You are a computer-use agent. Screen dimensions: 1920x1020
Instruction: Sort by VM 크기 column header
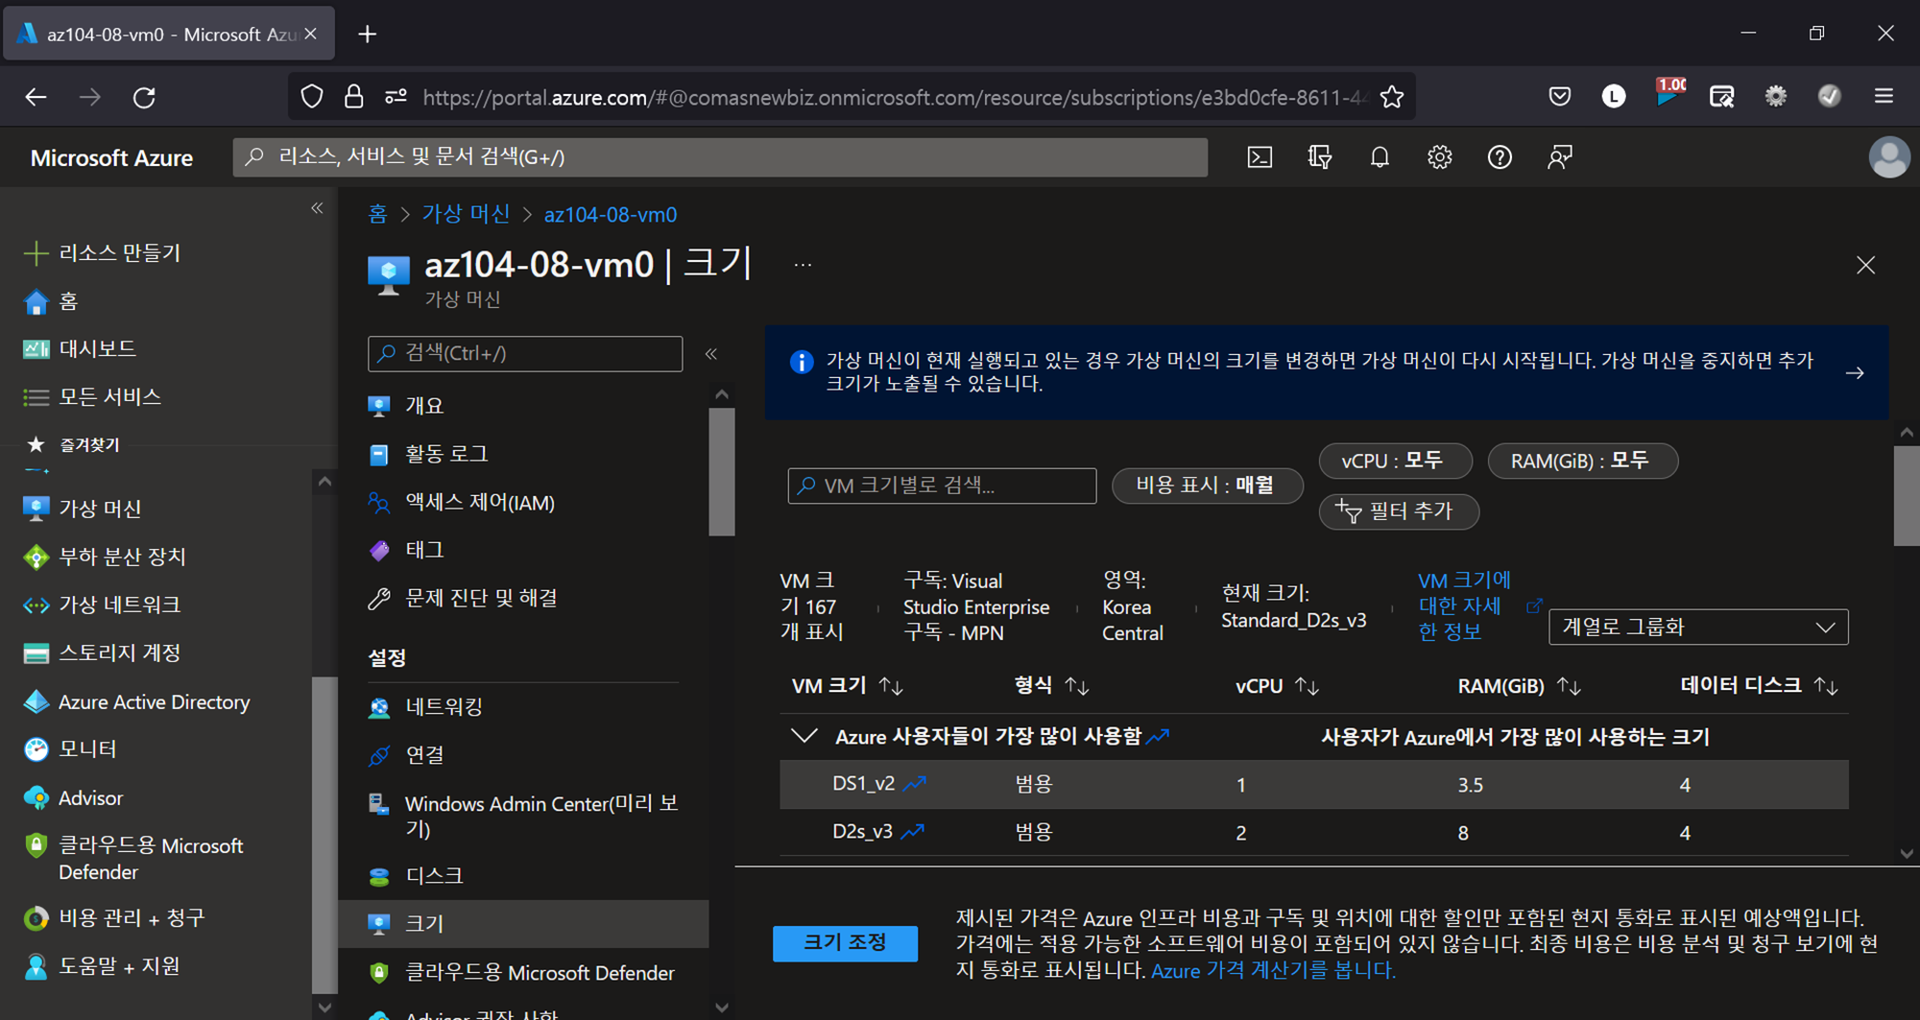coord(847,686)
